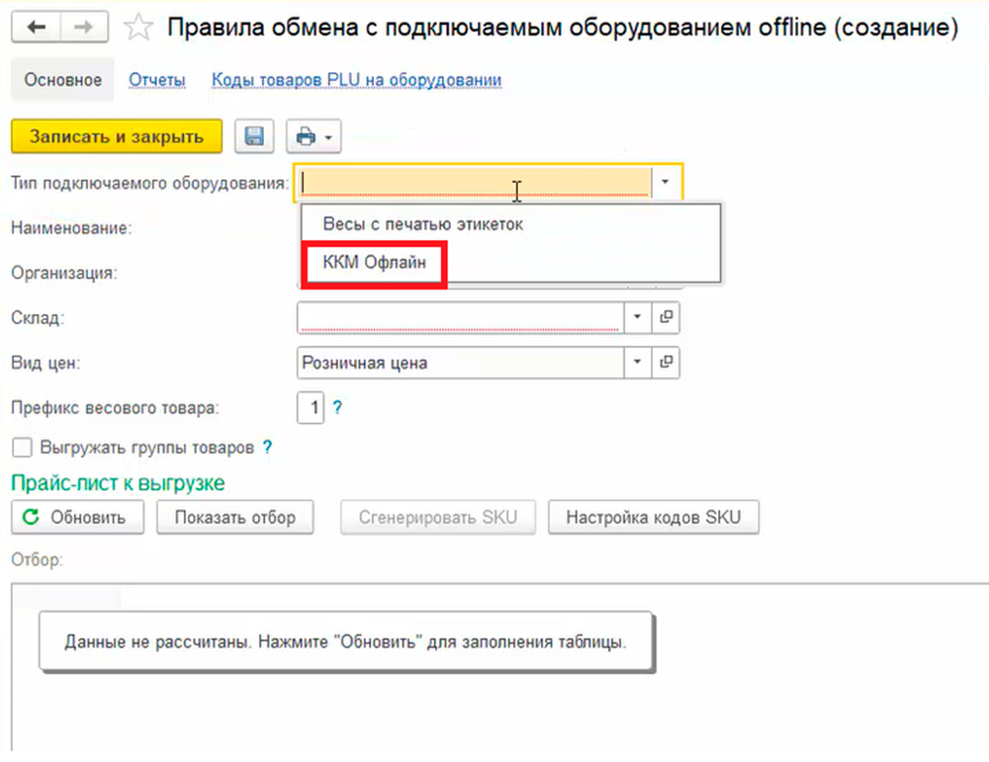Click the floppy disk save icon
Viewport: 989px width, 762px height.
pos(254,137)
